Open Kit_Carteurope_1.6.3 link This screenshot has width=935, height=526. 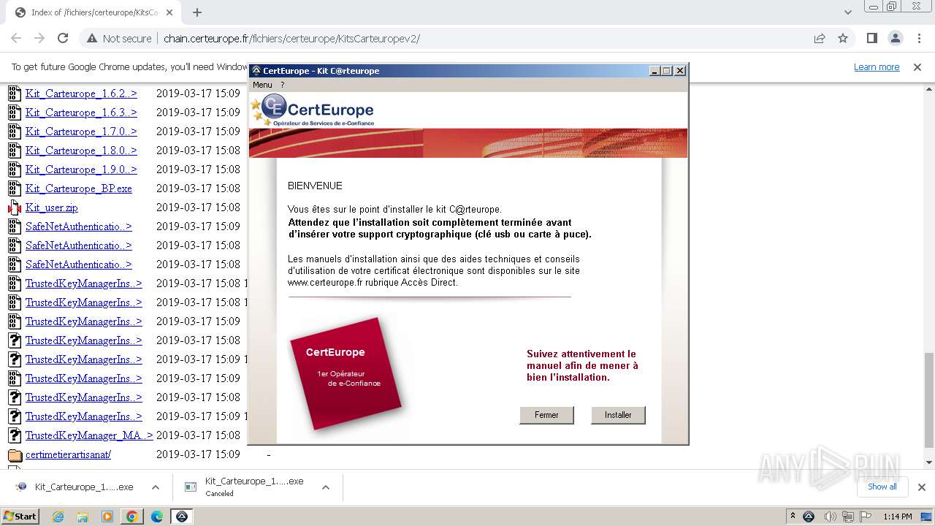[x=81, y=113]
